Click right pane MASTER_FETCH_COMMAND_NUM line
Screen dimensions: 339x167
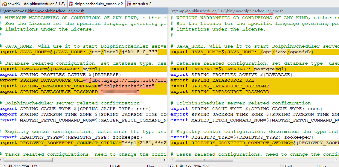[255, 120]
